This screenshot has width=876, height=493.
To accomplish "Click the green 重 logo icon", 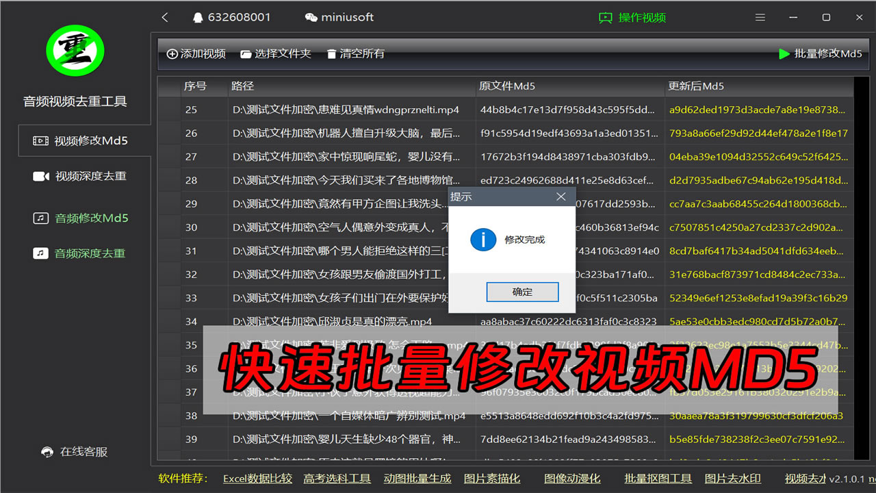I will click(75, 50).
